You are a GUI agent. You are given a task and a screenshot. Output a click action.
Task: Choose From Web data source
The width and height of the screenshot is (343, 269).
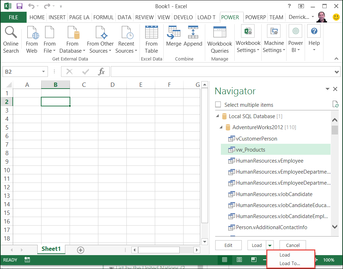click(x=32, y=40)
